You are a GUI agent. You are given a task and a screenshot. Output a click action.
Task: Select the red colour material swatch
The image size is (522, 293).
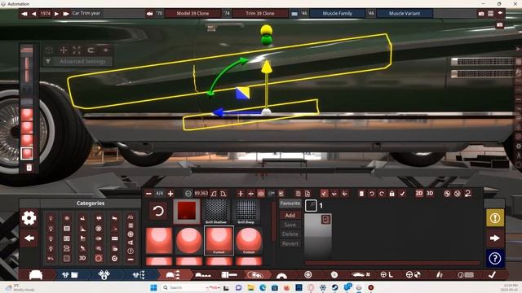pos(187,211)
